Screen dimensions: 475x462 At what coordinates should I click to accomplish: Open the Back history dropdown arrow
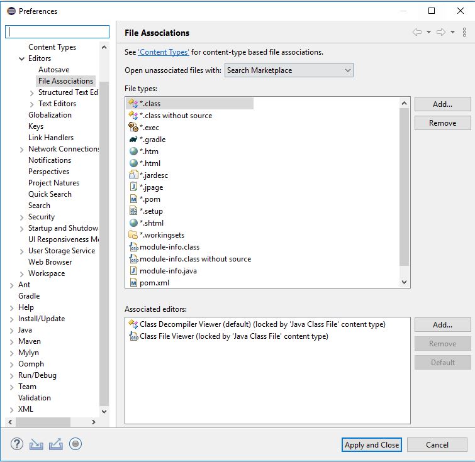428,32
